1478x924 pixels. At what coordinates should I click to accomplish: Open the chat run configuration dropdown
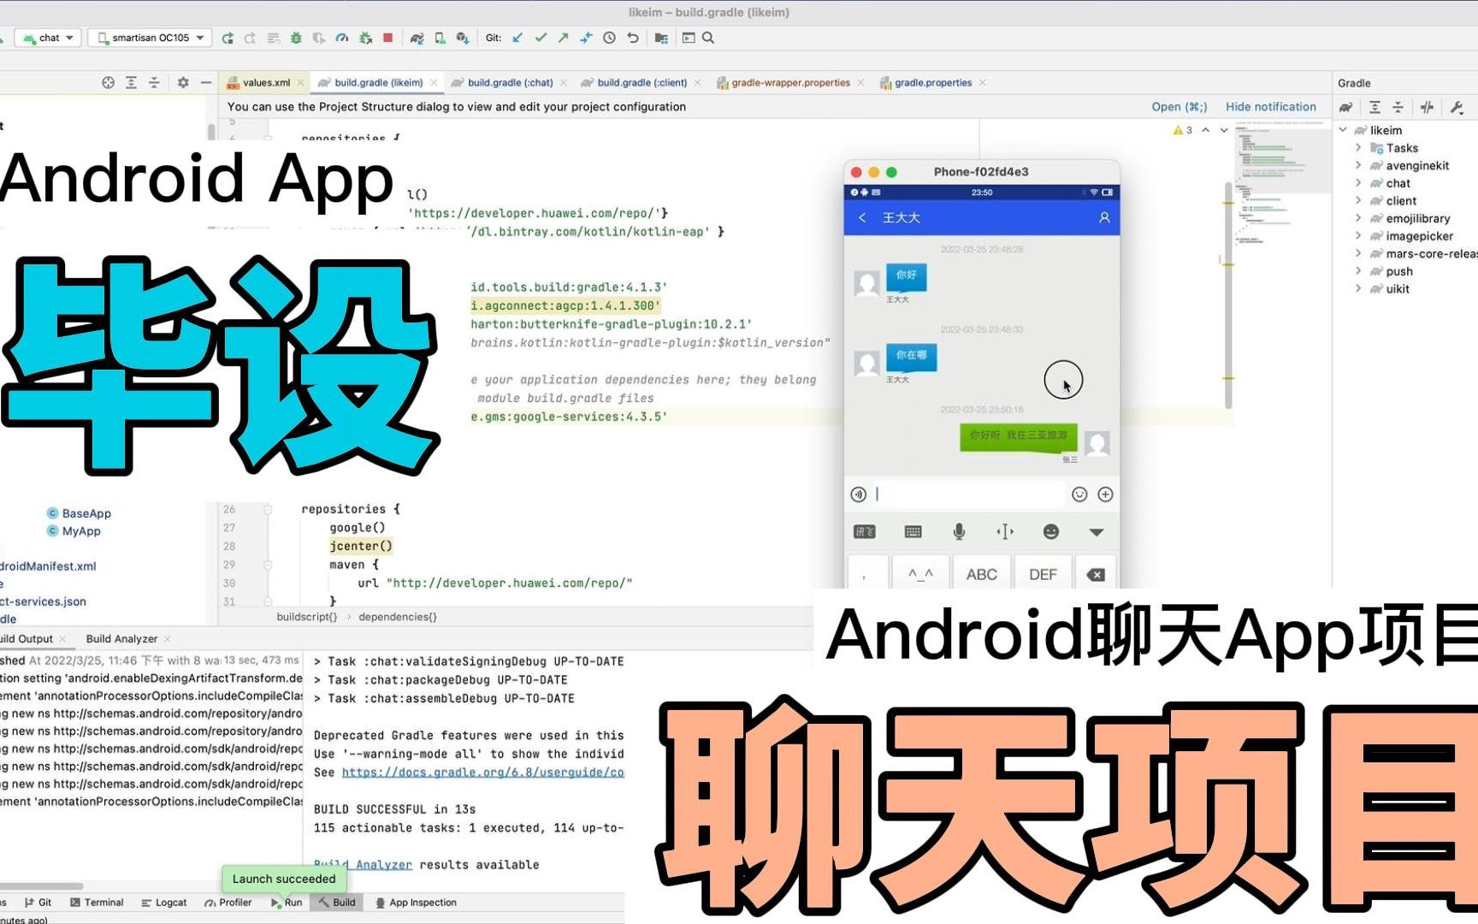[48, 37]
